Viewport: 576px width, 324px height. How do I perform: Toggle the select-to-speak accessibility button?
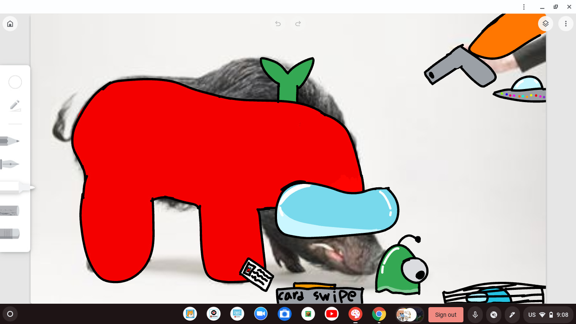[x=494, y=315]
